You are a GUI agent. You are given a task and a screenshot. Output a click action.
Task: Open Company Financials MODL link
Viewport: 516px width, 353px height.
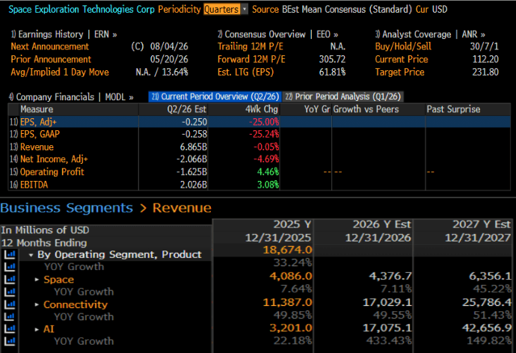point(71,97)
